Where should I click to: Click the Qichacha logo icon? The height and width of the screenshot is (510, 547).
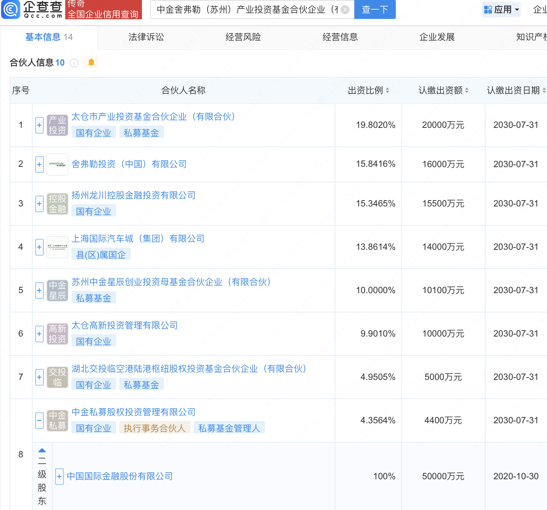(x=11, y=10)
